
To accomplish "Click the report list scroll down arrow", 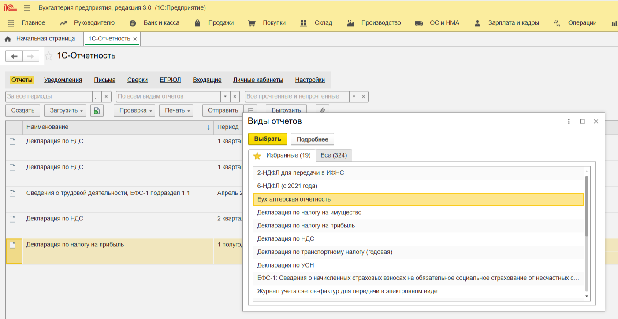I will point(586,297).
